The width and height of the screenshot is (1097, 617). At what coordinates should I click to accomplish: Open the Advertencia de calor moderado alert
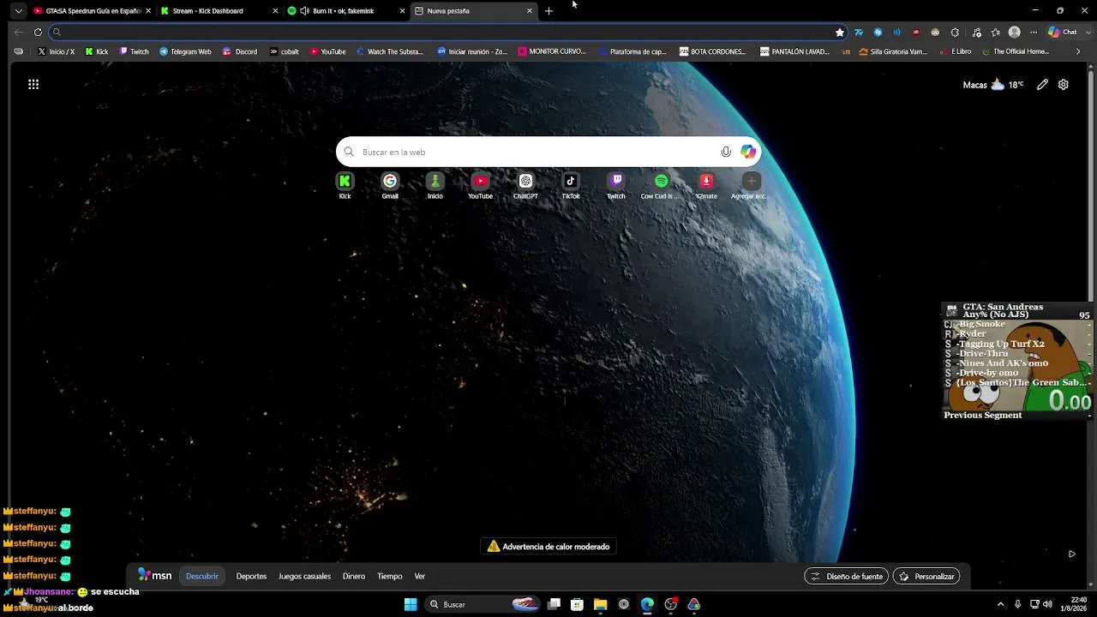548,547
